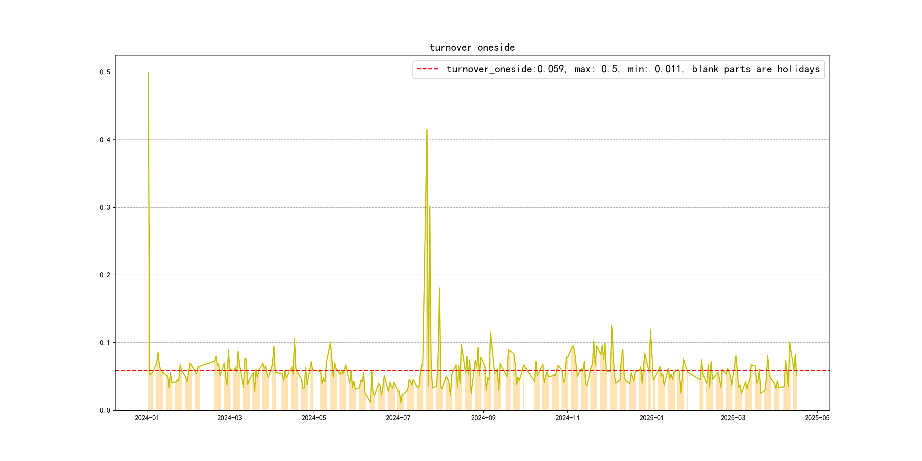
Task: Click the 0.2 y-axis tick label
Action: [105, 275]
